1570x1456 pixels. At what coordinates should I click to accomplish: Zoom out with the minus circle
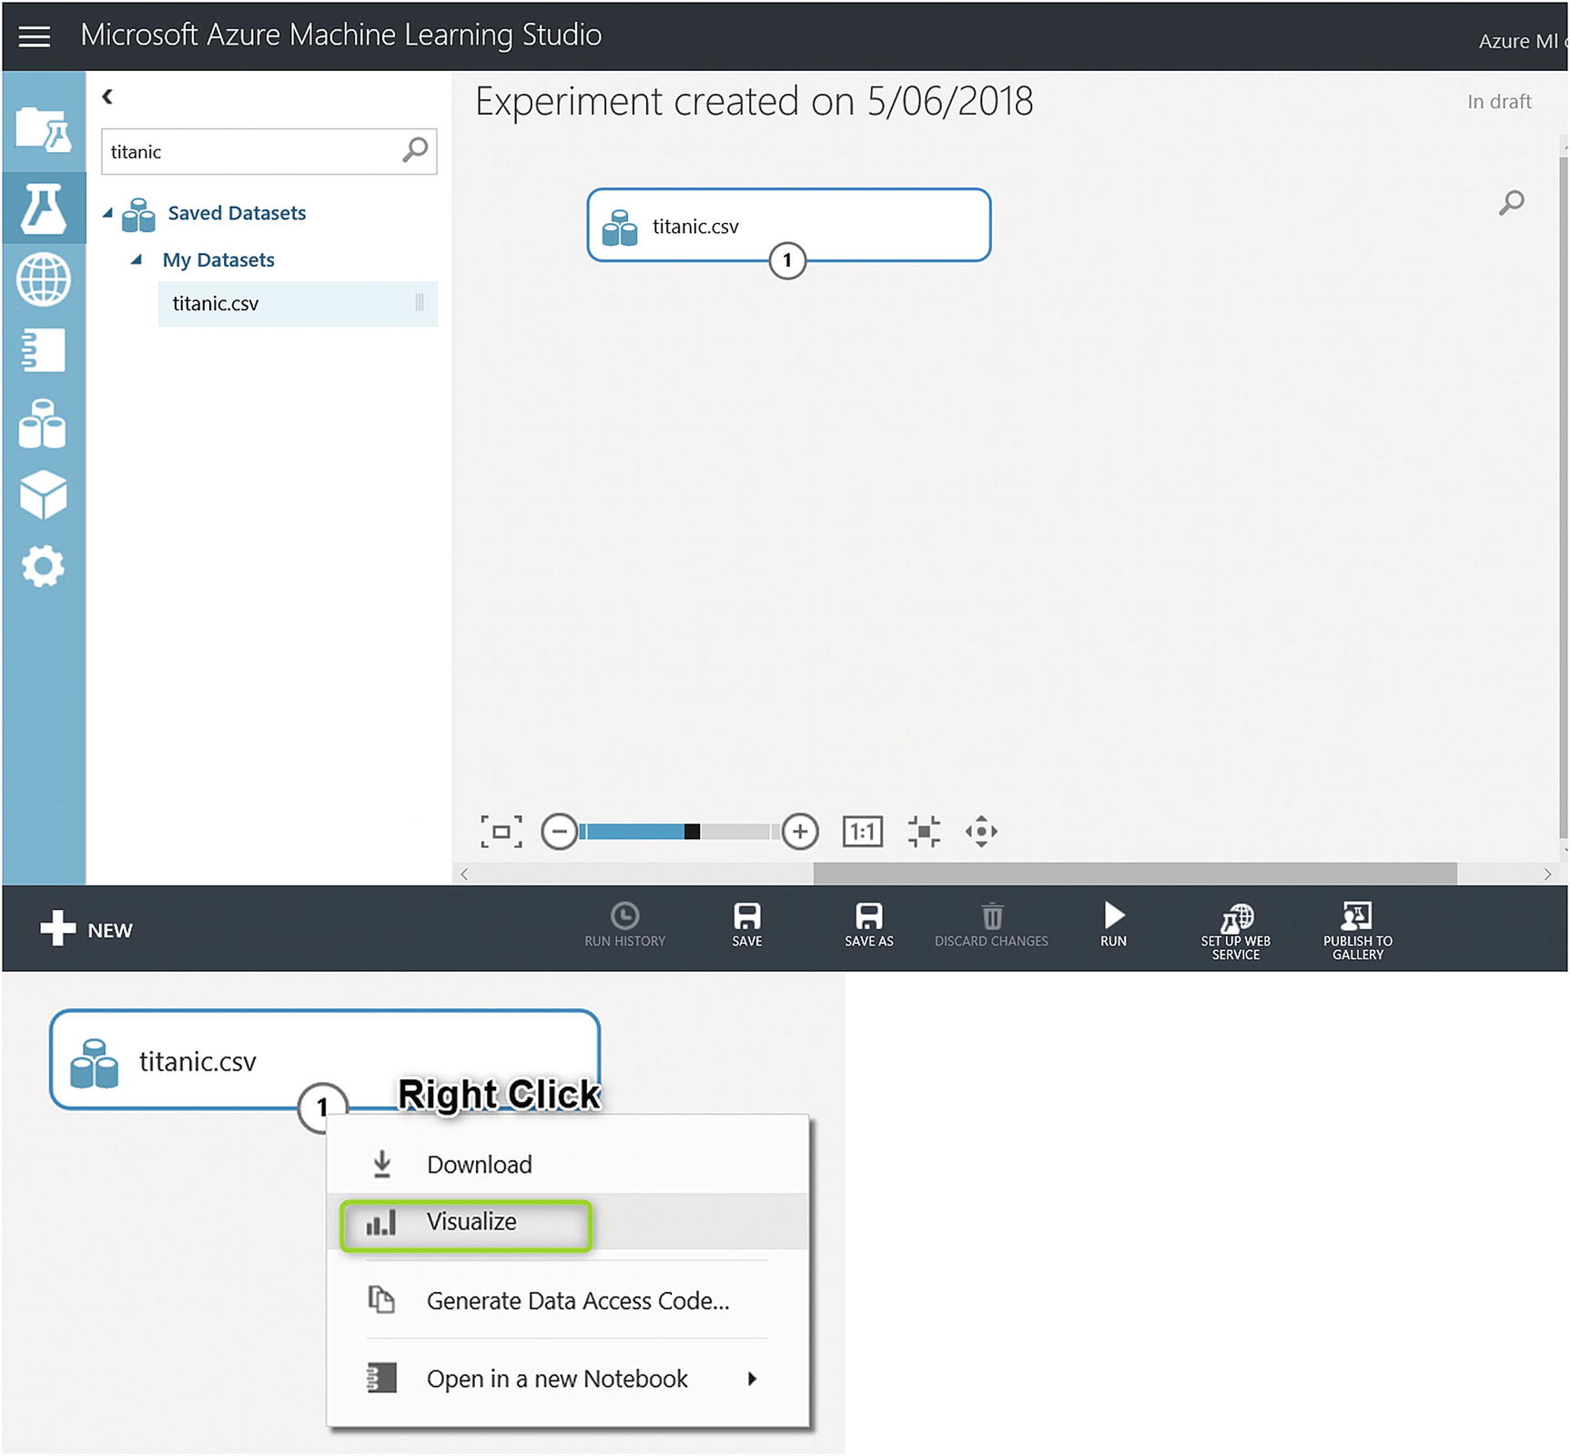pos(559,832)
